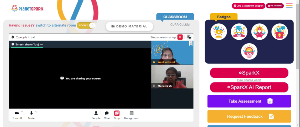
Task: Click the Weak network warning icon
Action: coord(154,62)
